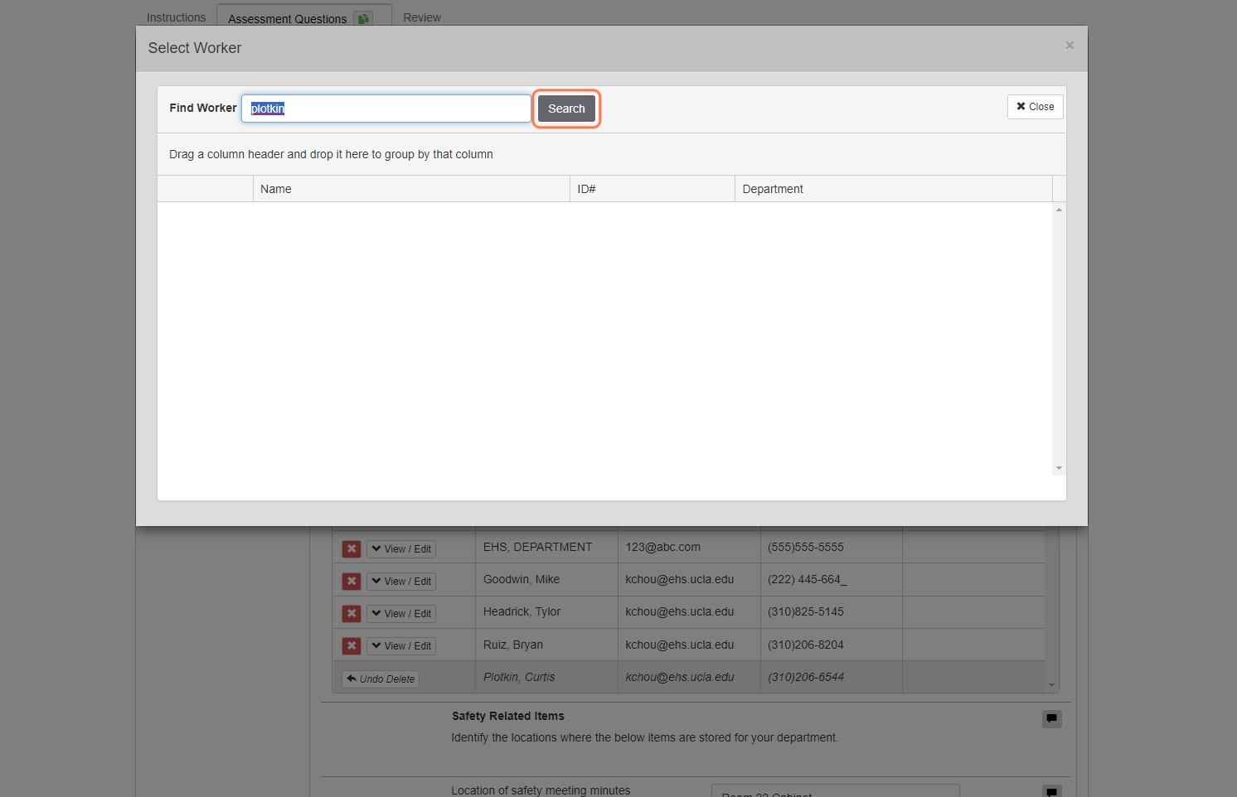Viewport: 1237px width, 797px height.
Task: Delete the Ruiz, Bryan row with red X
Action: point(352,645)
